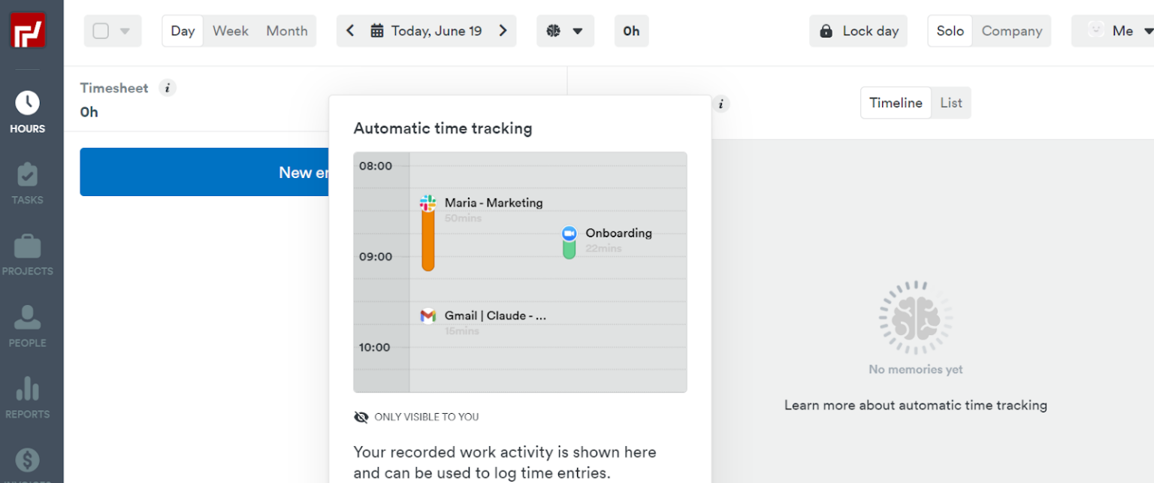The image size is (1154, 483).
Task: Click the red app logo at top left
Action: 27,30
